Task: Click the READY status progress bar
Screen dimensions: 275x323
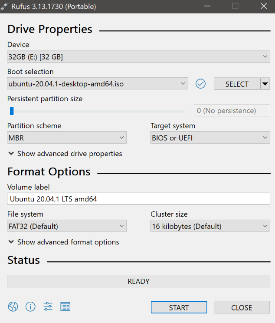Action: click(x=138, y=281)
